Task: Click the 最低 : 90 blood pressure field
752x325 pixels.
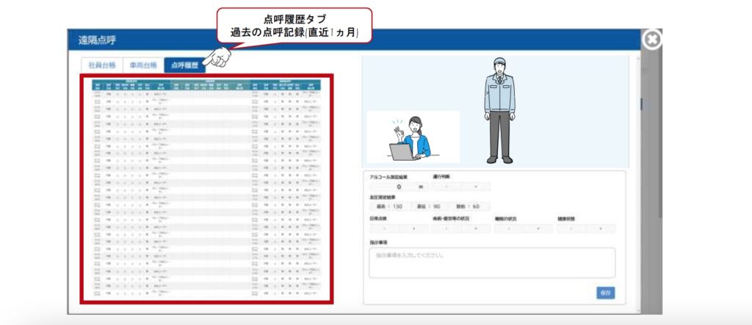Action: coord(430,207)
